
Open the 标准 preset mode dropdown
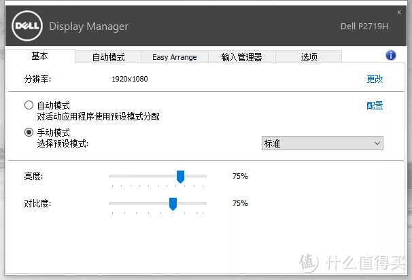tap(322, 143)
